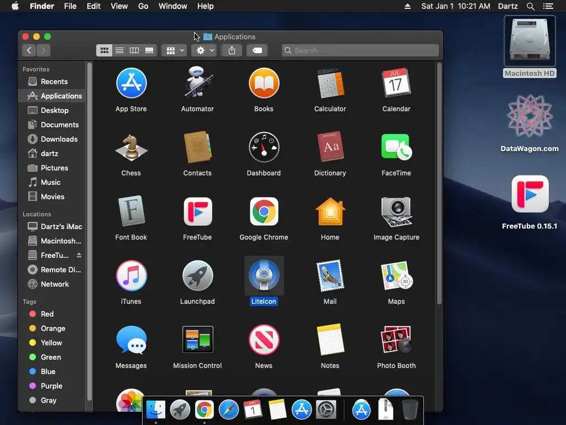Filter by the Green tag
Viewport: 566px width, 425px height.
click(51, 357)
